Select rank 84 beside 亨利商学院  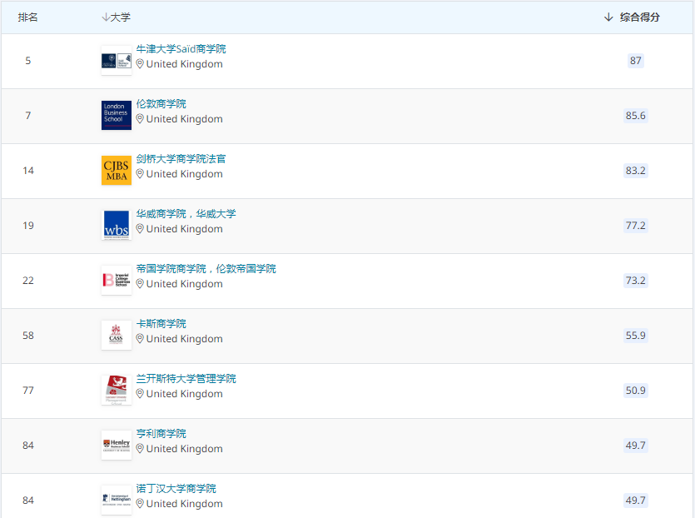(28, 446)
